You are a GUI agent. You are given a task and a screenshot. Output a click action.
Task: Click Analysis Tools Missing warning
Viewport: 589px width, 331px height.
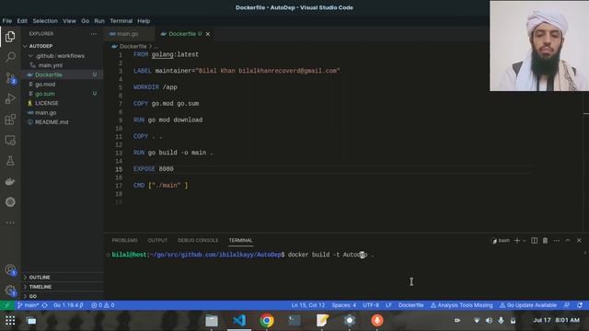tap(461, 305)
